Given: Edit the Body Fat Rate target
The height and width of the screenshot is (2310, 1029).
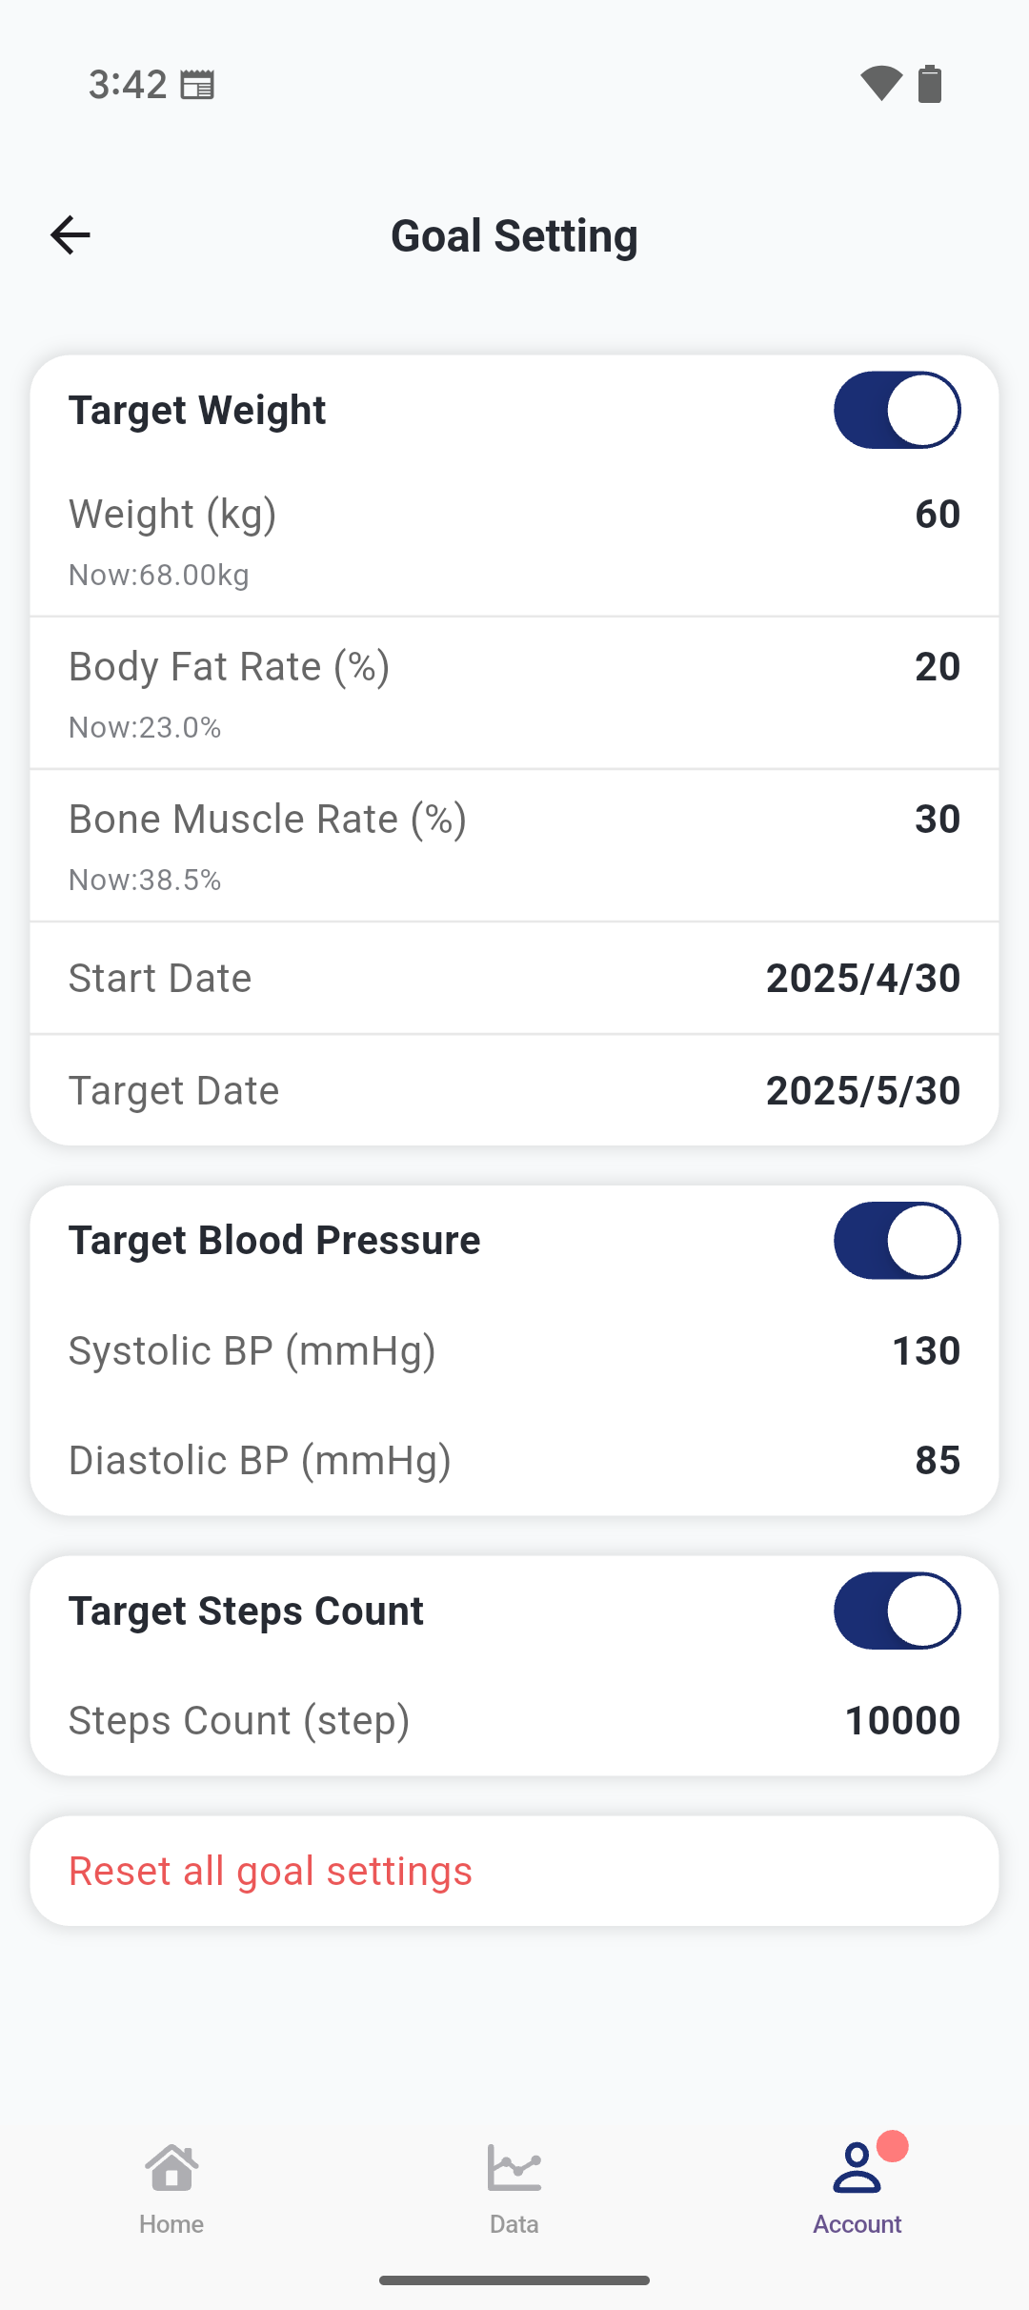Looking at the screenshot, I should click(937, 667).
